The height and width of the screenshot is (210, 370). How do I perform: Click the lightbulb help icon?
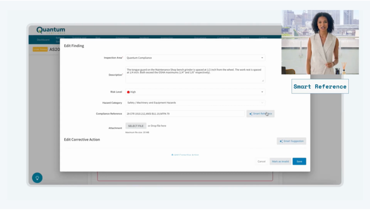37,177
